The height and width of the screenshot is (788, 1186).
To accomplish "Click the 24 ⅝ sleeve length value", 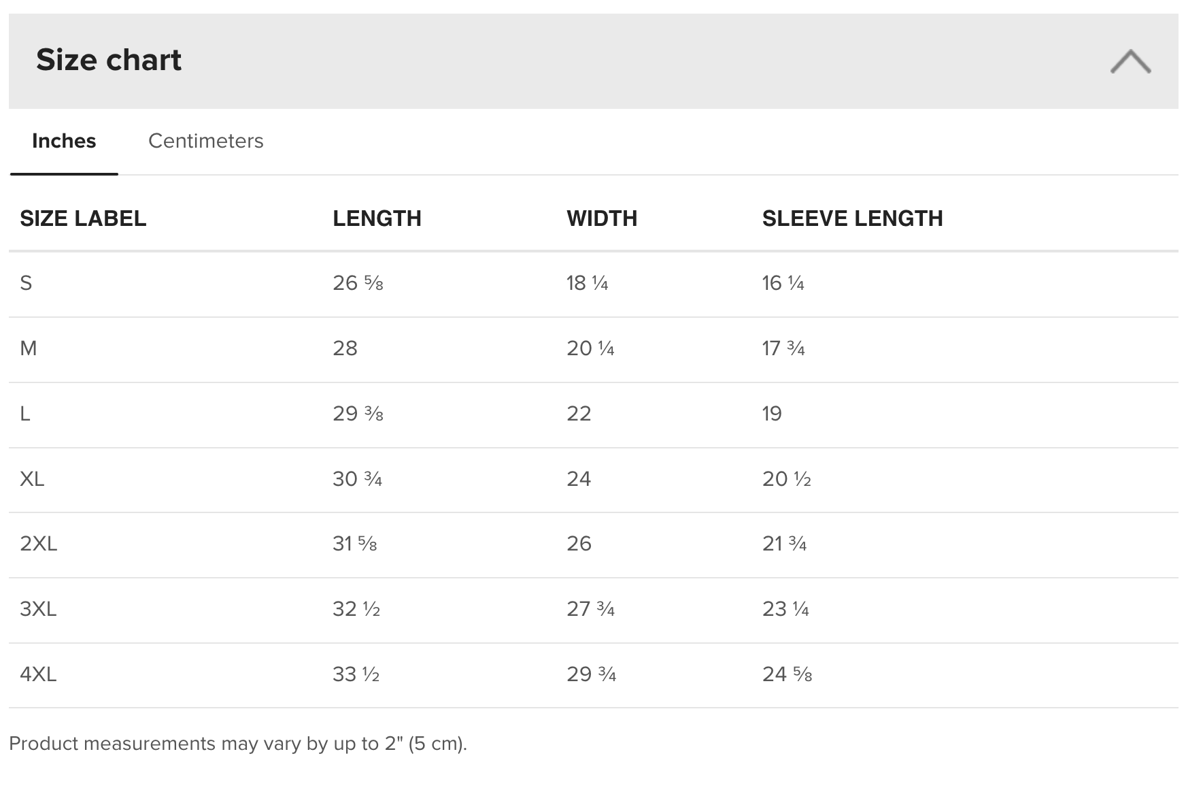I will pos(787,674).
